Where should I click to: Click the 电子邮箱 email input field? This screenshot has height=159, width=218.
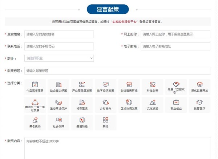(x=175, y=46)
